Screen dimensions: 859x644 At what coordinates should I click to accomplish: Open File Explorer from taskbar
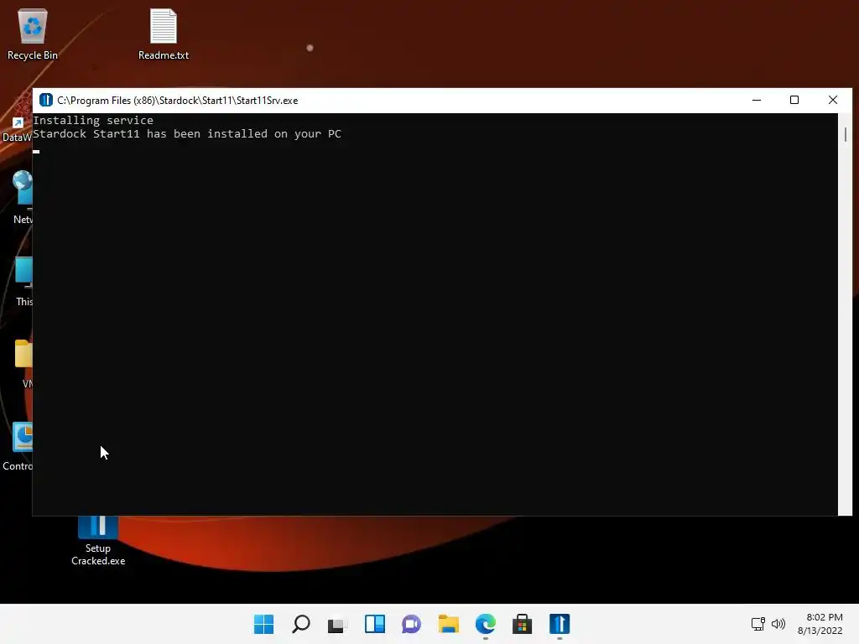pos(449,624)
